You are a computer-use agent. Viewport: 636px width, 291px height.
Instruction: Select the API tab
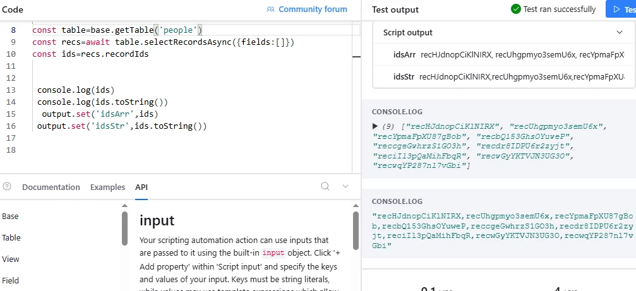point(141,187)
